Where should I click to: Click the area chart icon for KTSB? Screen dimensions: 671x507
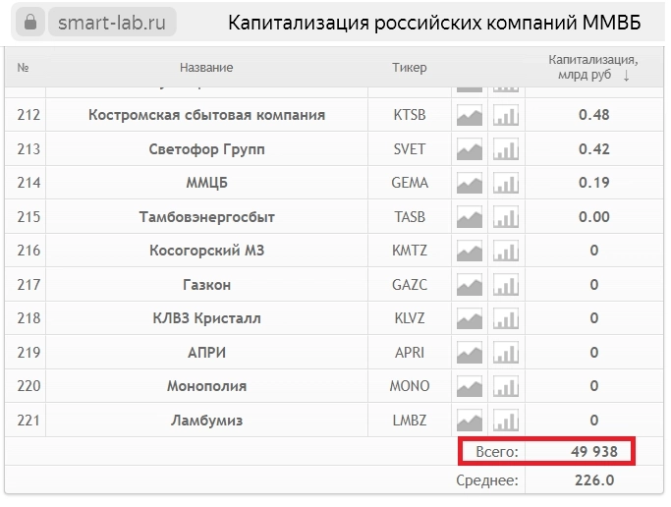coord(470,115)
